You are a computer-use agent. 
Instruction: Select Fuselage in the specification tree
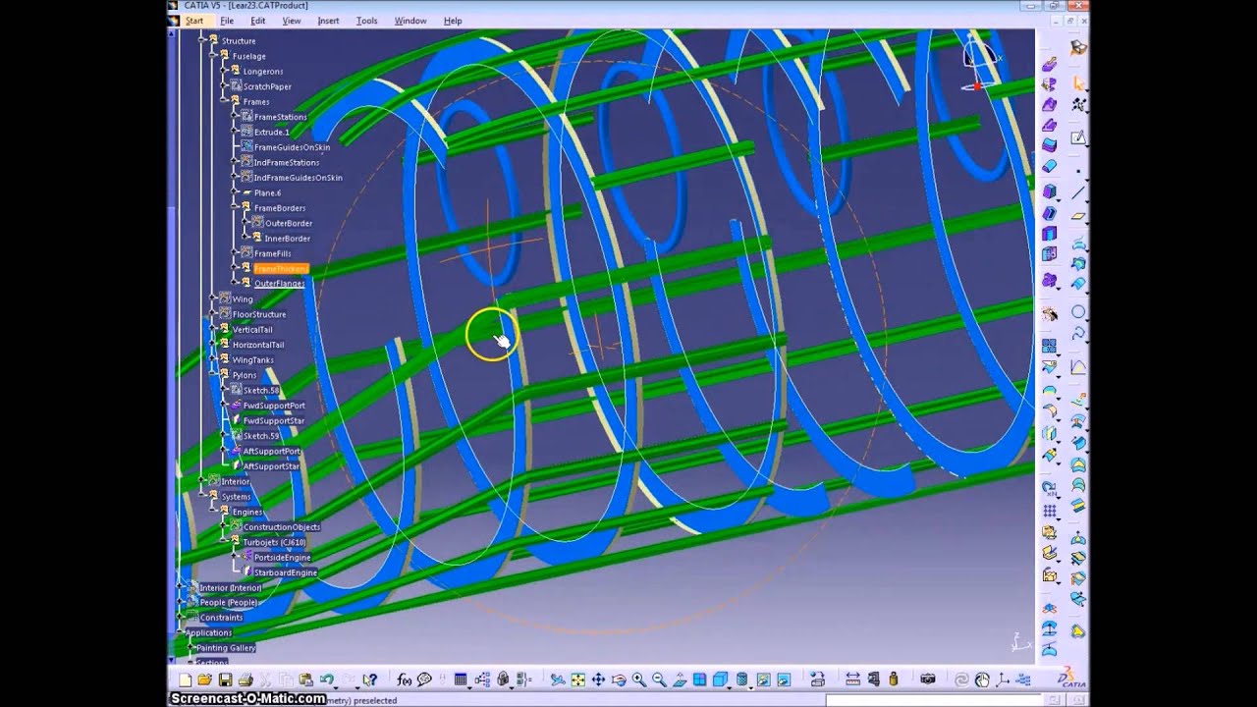pos(249,56)
